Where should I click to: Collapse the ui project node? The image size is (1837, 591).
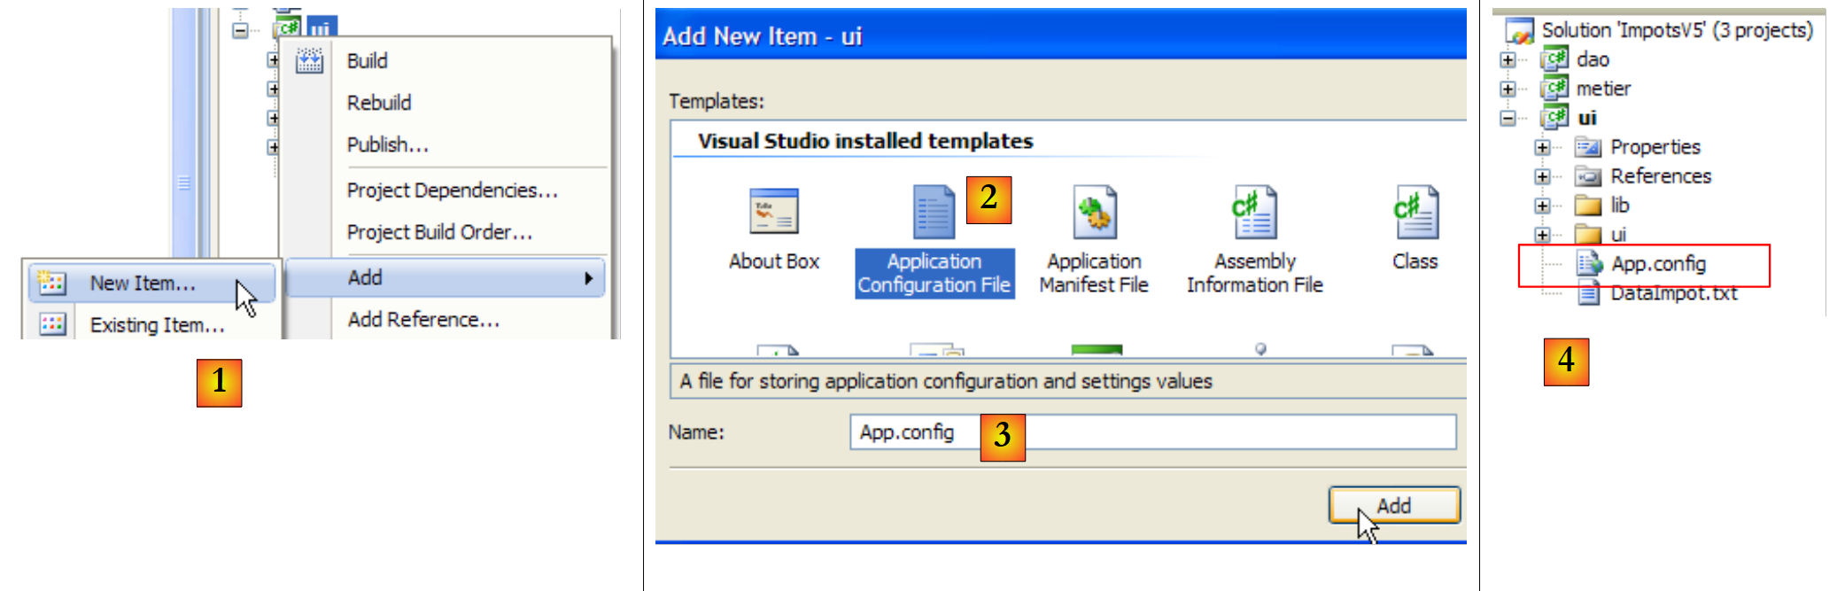click(1508, 119)
